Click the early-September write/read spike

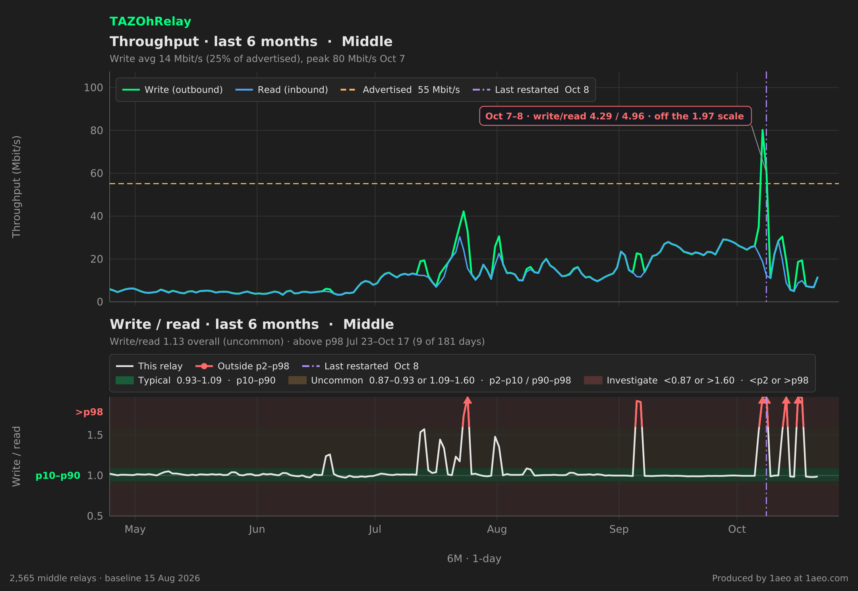coord(638,402)
